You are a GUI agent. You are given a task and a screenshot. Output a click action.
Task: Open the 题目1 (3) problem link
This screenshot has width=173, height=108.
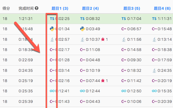pos(60,8)
